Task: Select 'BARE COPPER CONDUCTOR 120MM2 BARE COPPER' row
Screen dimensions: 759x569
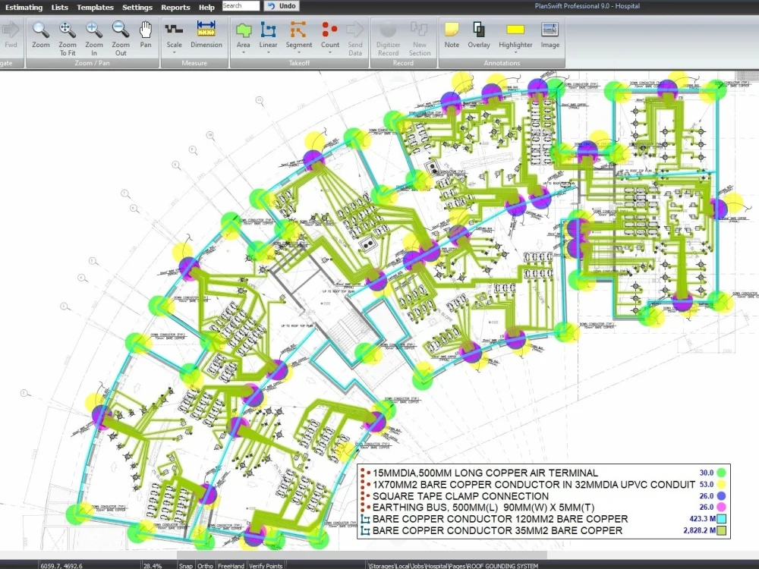Action: click(x=500, y=519)
